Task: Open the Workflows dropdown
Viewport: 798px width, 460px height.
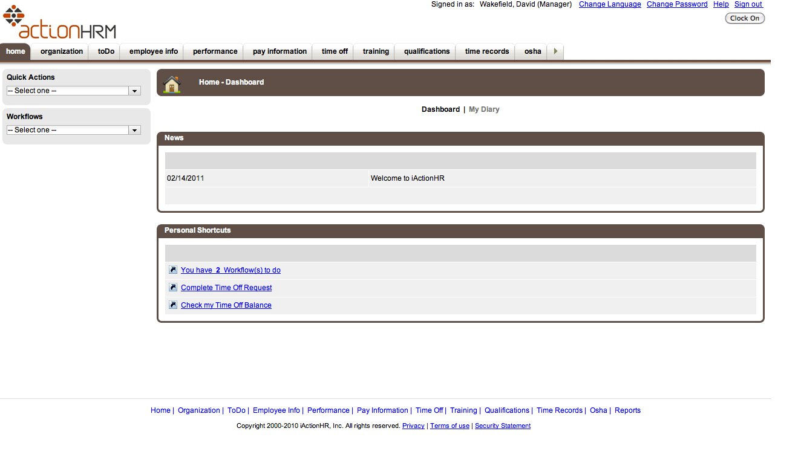Action: click(73, 130)
